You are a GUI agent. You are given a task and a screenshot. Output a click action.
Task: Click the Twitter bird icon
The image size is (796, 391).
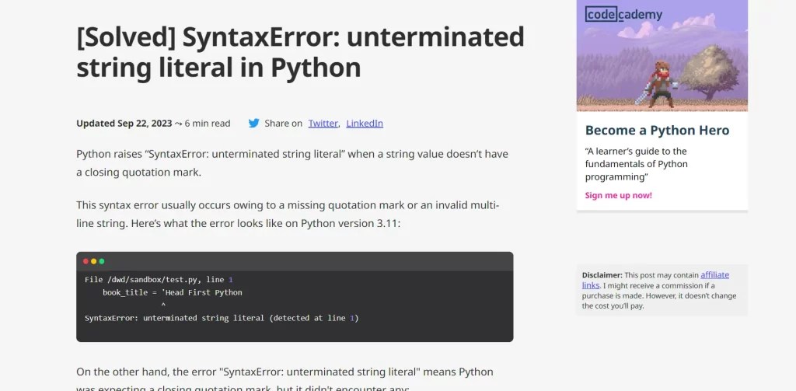coord(254,123)
